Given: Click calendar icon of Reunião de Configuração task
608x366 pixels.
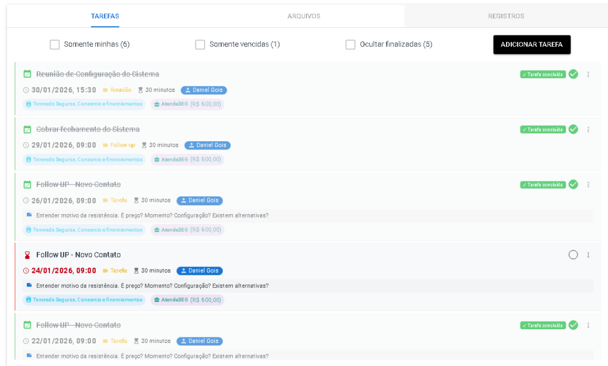Looking at the screenshot, I should [27, 74].
